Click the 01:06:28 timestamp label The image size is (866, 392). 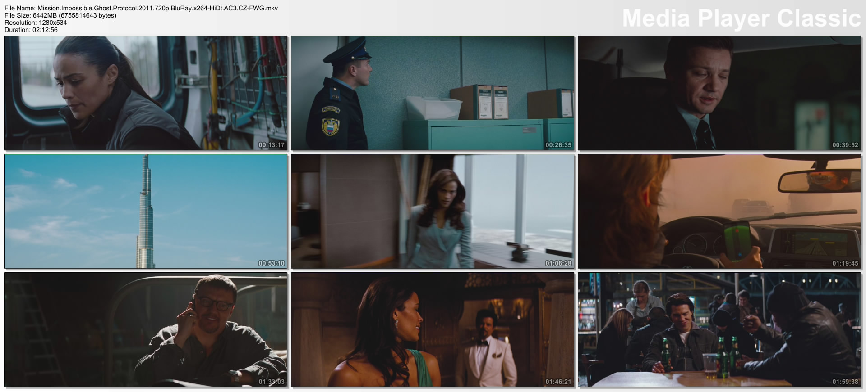558,263
